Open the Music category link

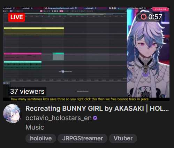pyautogui.click(x=35, y=127)
